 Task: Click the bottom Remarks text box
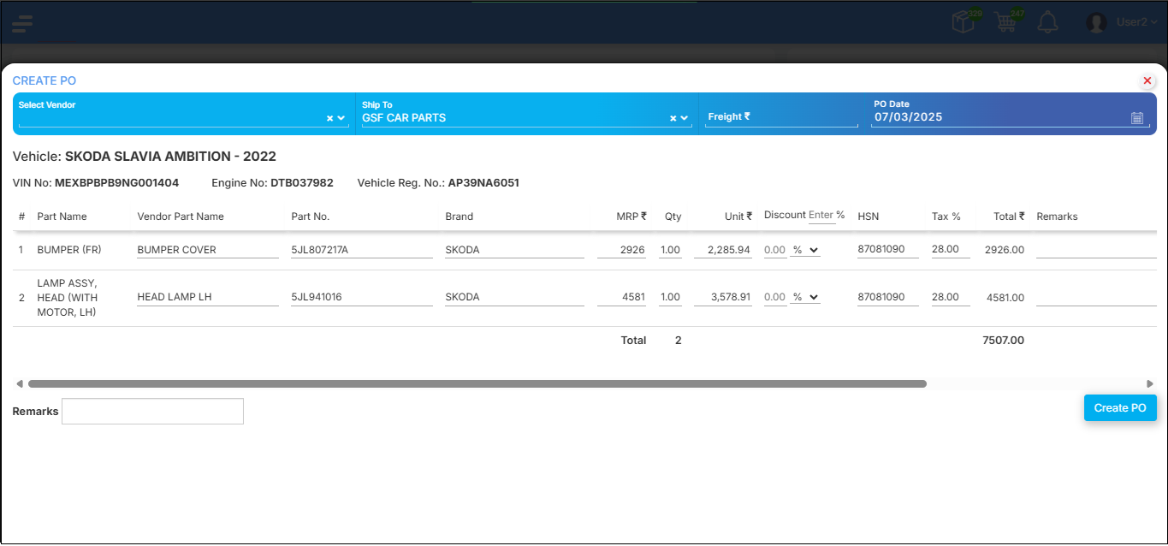152,411
